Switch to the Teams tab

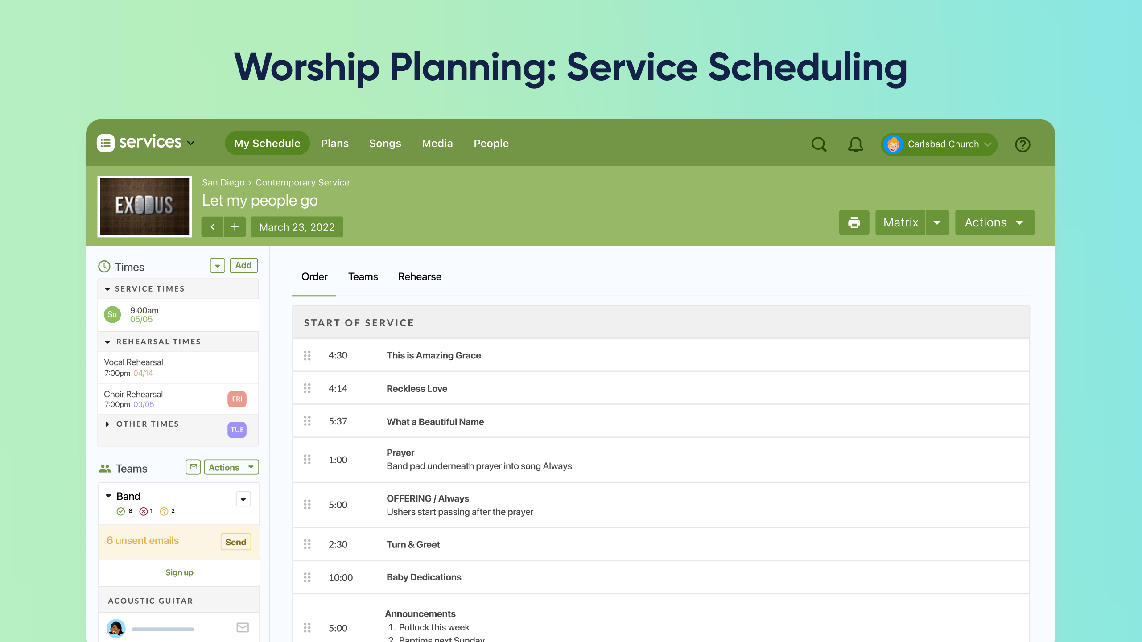(x=363, y=276)
